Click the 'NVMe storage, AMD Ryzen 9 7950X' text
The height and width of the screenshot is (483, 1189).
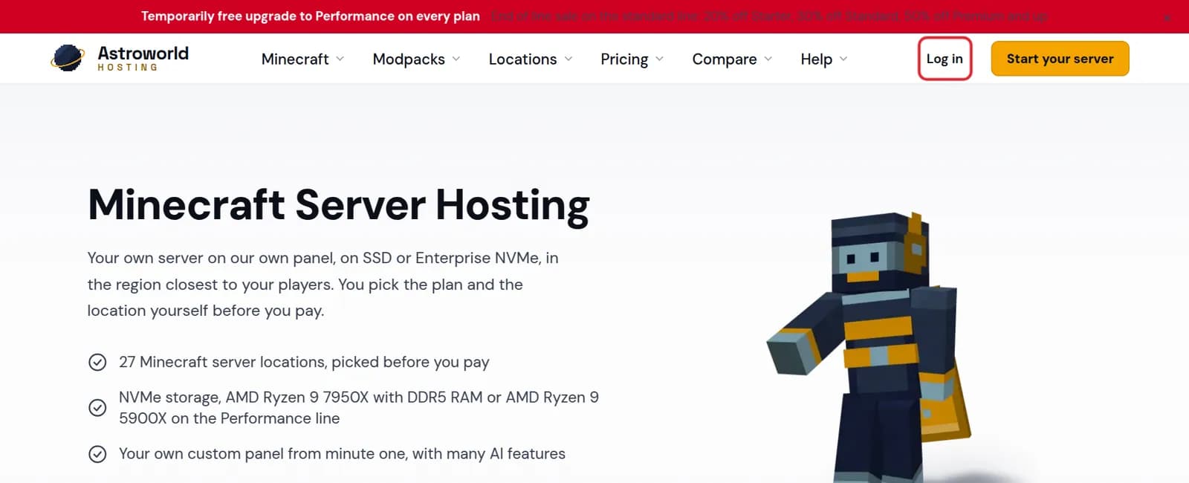point(359,408)
